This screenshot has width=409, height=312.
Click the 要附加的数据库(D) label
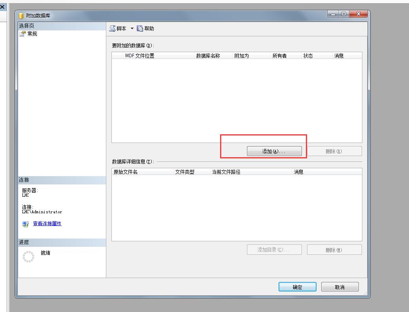133,45
